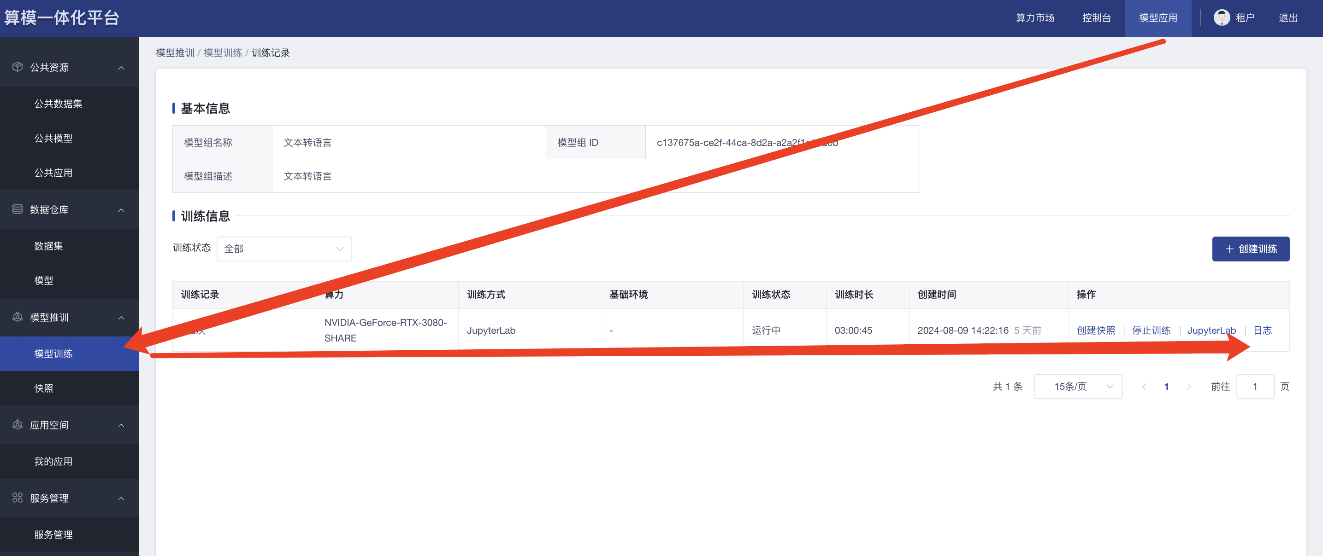This screenshot has width=1323, height=556.
Task: Collapse the 数据仓库 section chevron
Action: click(121, 210)
